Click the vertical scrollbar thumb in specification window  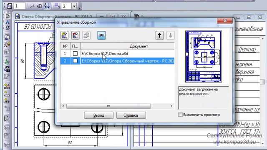click(262, 82)
